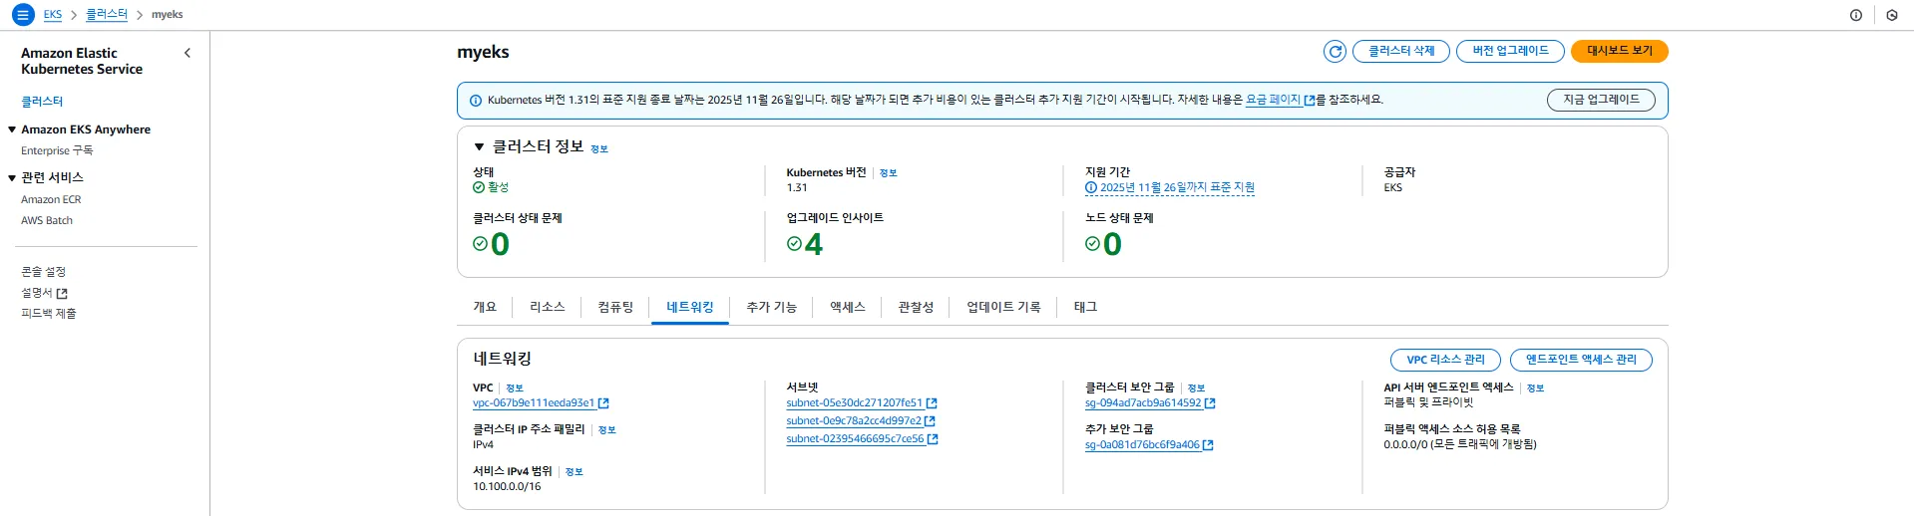The image size is (1914, 516).
Task: Click 정보 link next to VPC label
Action: click(515, 388)
